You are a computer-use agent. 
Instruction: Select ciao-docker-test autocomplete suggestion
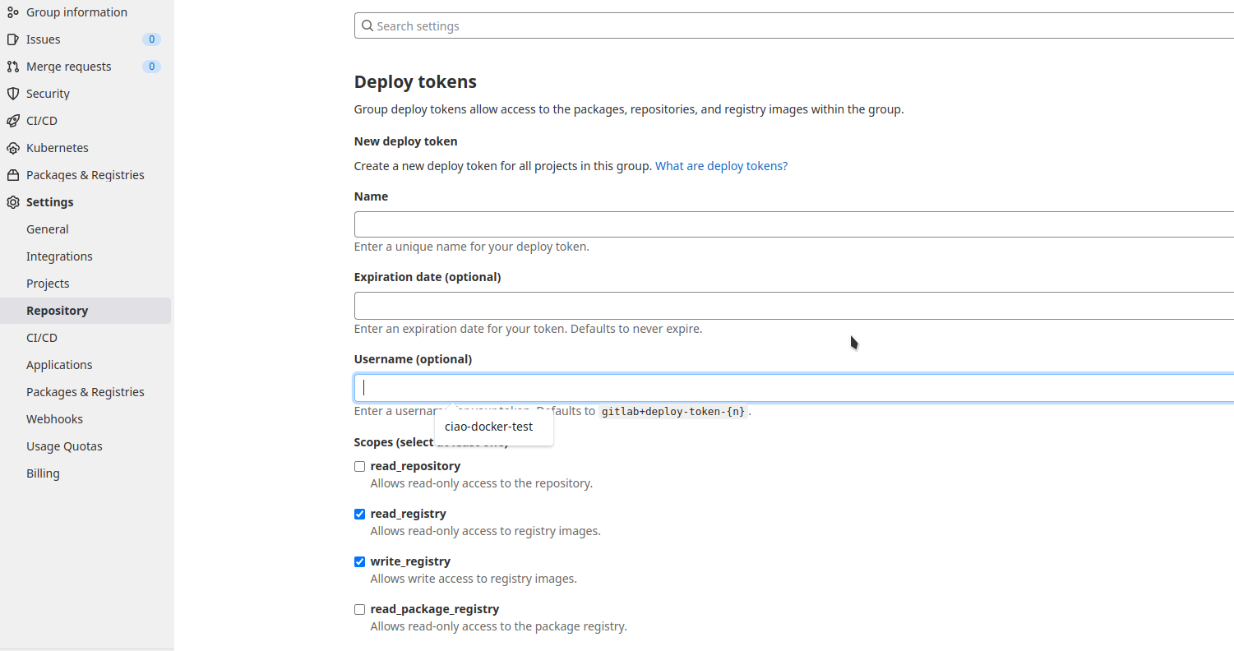[489, 427]
